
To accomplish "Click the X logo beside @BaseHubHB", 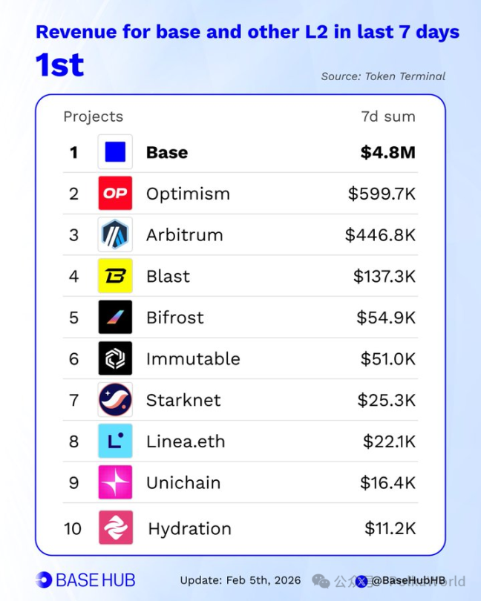I will click(x=362, y=581).
